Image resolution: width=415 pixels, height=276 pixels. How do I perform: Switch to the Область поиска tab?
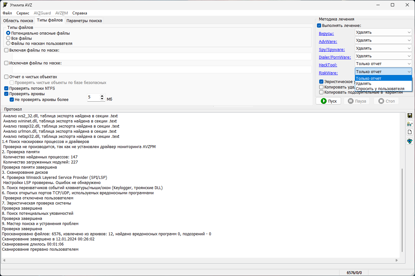click(x=18, y=21)
